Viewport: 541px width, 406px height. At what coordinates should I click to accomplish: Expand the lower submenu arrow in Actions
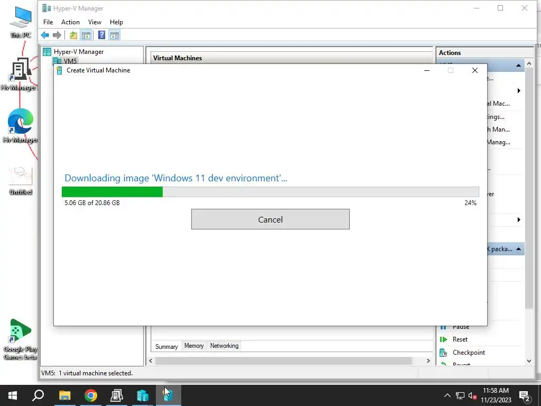(x=519, y=219)
